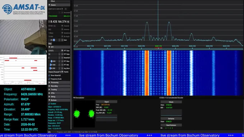Adjust the FFT Min slider
This screenshot has height=137, width=244.
(x=53, y=65)
